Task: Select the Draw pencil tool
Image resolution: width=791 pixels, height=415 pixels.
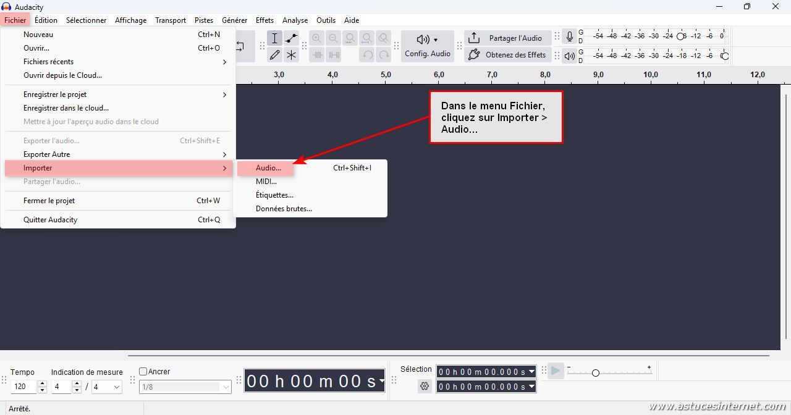Action: pos(275,55)
